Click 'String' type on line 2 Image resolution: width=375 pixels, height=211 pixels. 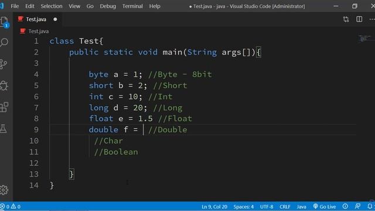pyautogui.click(x=202, y=52)
